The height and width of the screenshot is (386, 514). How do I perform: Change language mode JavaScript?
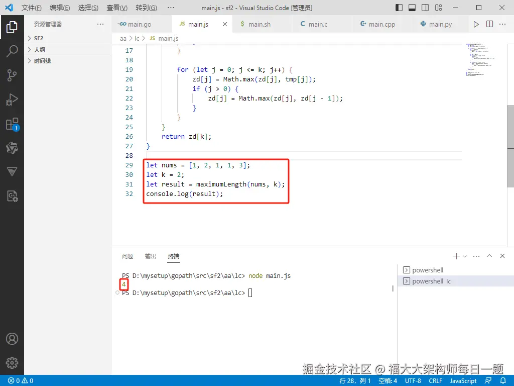[x=463, y=380]
